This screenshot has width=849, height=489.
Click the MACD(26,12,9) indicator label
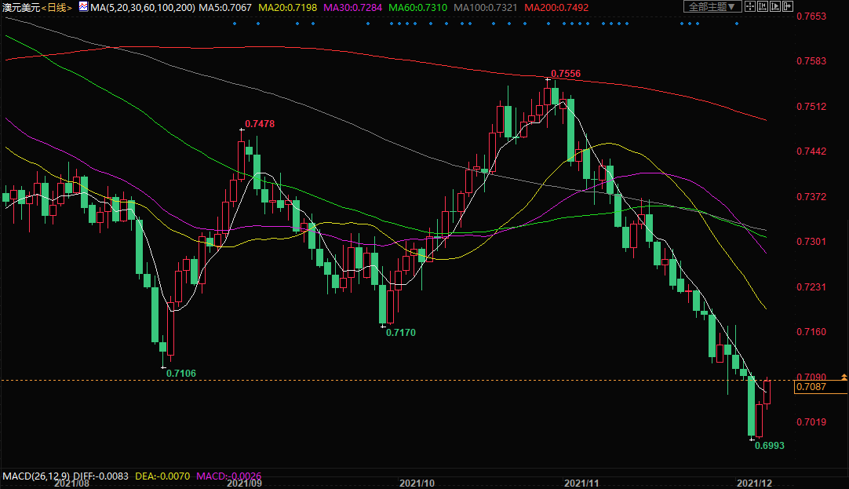[36, 476]
